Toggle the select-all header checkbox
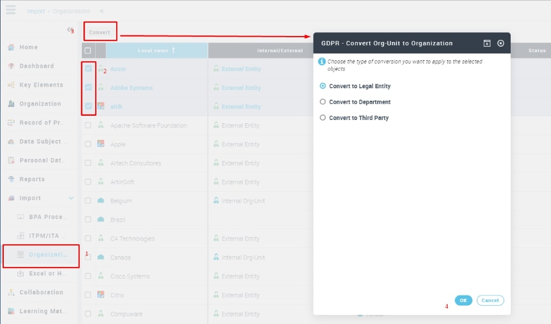Screen dimensions: 551x324 coord(88,51)
